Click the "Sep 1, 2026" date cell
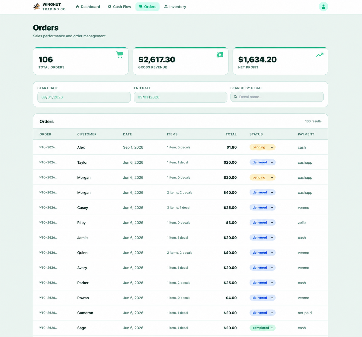 point(133,147)
